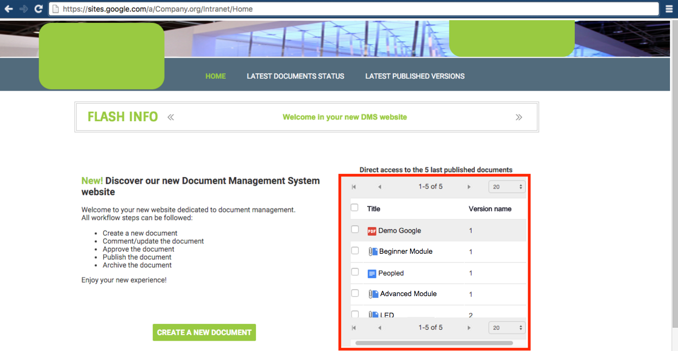Click the 'Archive the document' bullet
This screenshot has width=678, height=351.
[x=137, y=265]
